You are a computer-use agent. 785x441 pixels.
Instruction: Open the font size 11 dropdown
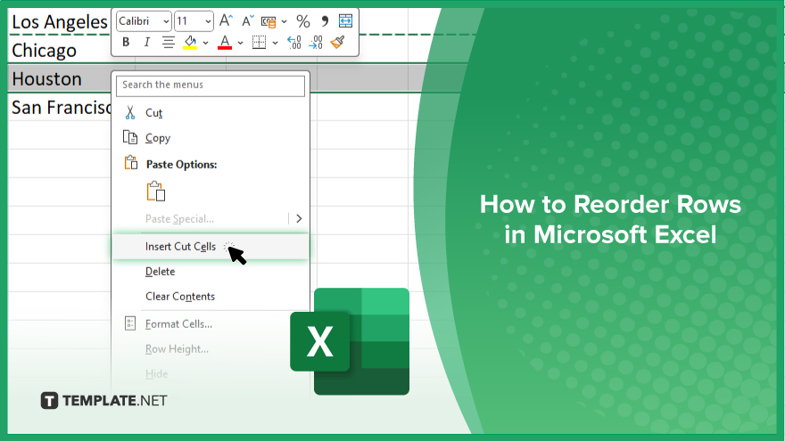208,21
